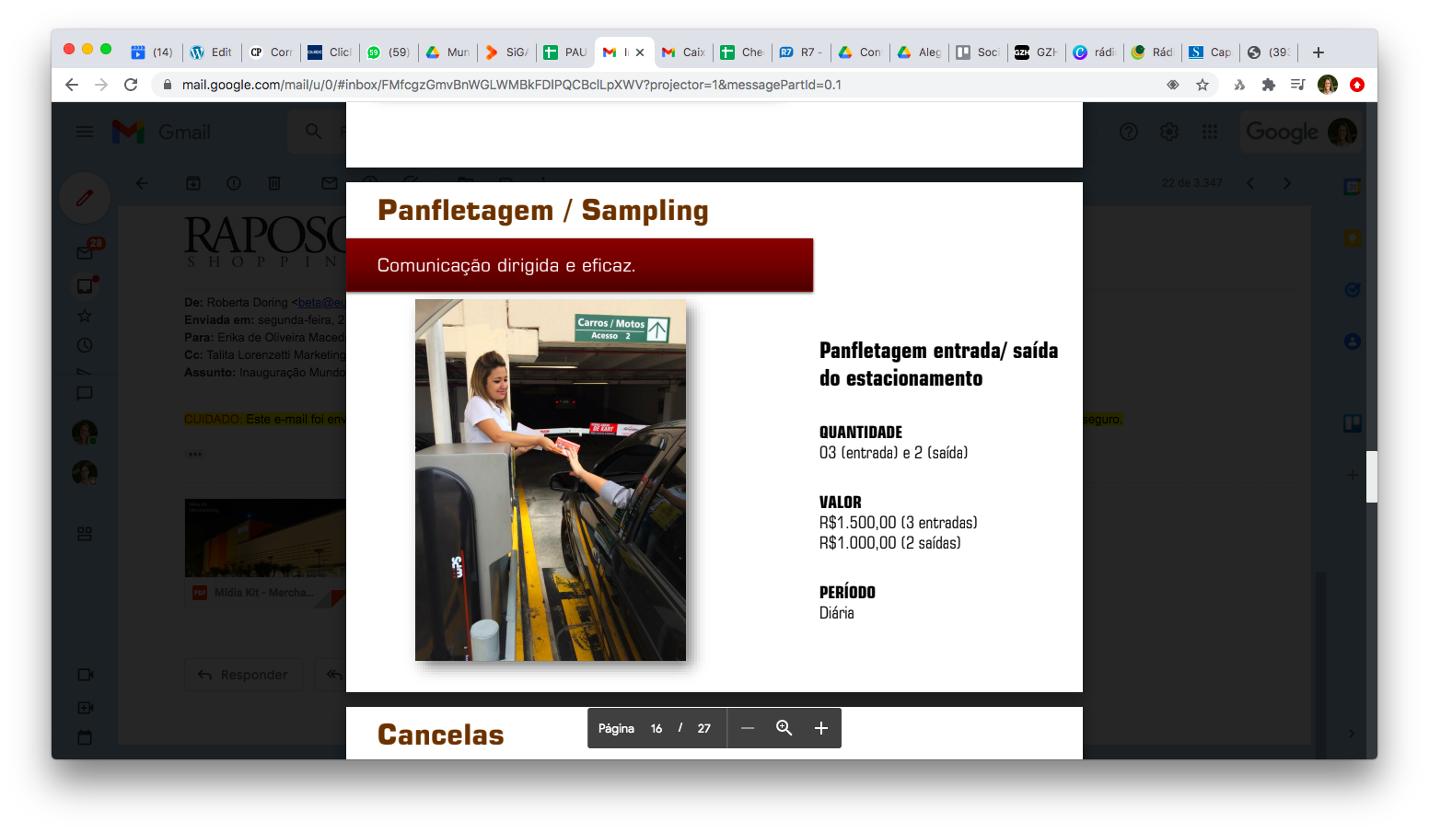The image size is (1429, 833).
Task: Open the Extensions puzzle piece icon
Action: (x=1269, y=85)
